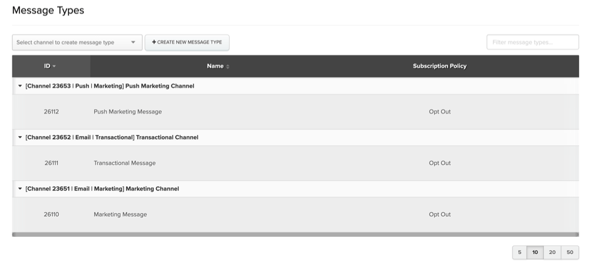This screenshot has height=264, width=589.
Task: Collapse the Email Marketing Channel group
Action: coord(20,189)
